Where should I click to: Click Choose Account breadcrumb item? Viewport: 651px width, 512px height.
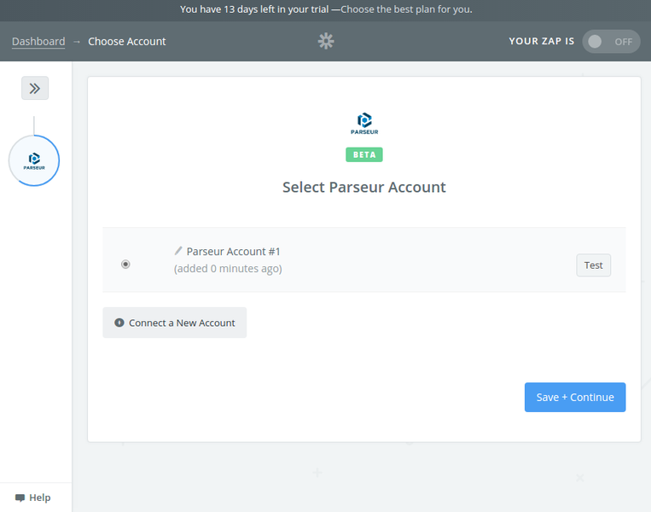tap(126, 42)
